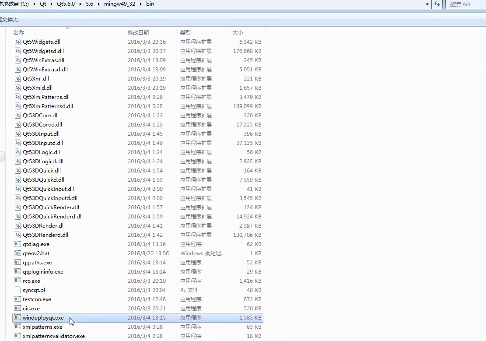Open the address bar history dropdown

[x=427, y=4]
